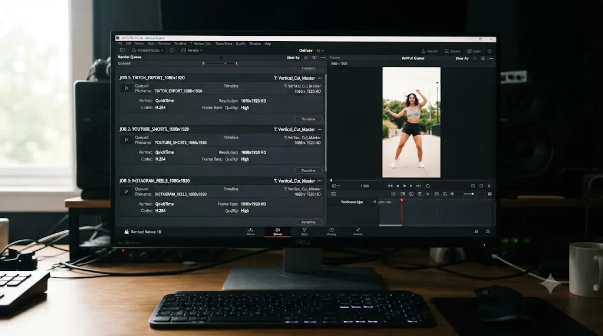Open Render Queue three-dot options menu

point(323,58)
